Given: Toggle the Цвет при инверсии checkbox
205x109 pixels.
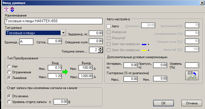Looking at the screenshot, I should coord(109,44).
